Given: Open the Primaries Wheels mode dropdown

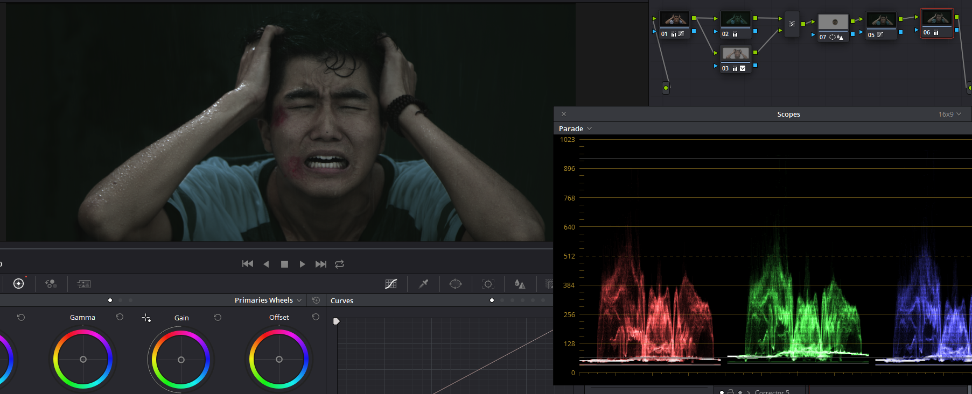Looking at the screenshot, I should (x=268, y=300).
